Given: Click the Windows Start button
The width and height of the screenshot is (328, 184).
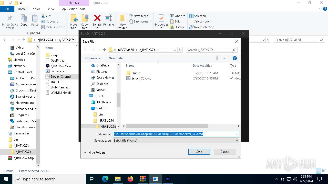Looking at the screenshot, I should (6, 179).
